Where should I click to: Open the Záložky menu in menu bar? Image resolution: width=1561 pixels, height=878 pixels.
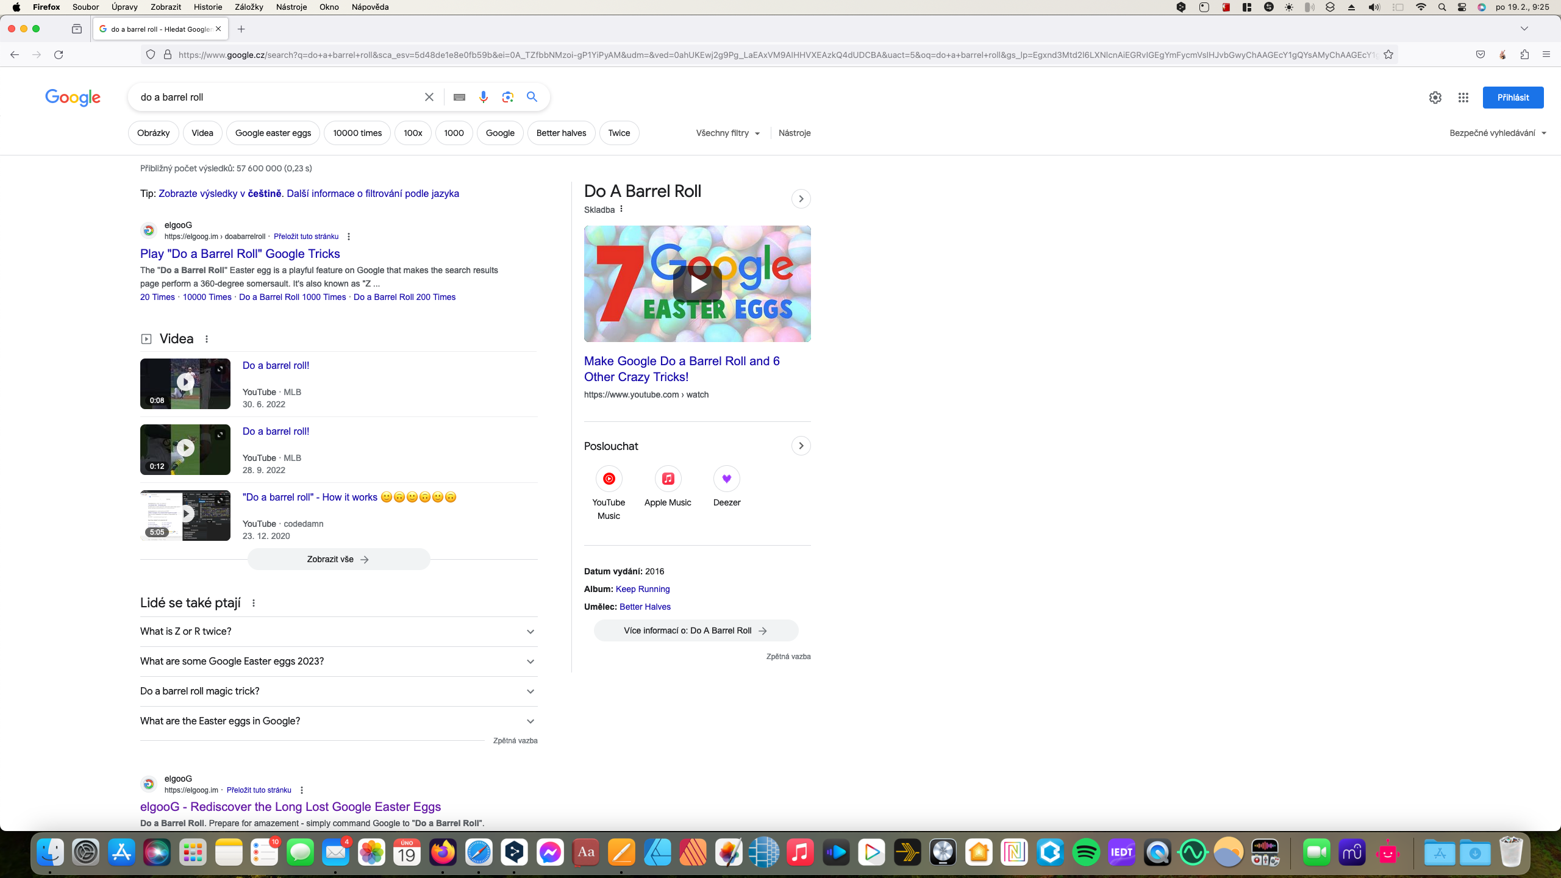(x=248, y=7)
